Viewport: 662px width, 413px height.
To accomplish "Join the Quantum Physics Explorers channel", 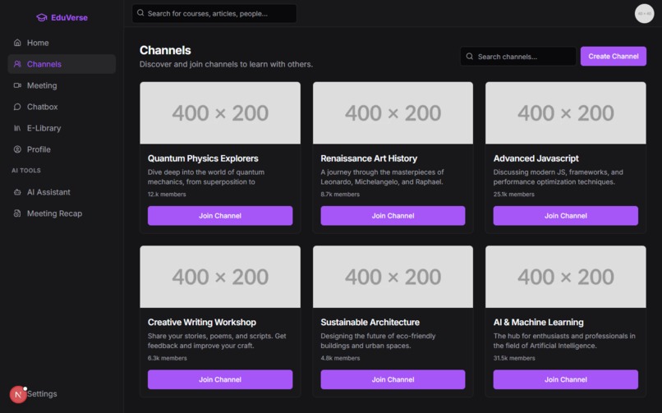I will pyautogui.click(x=220, y=216).
